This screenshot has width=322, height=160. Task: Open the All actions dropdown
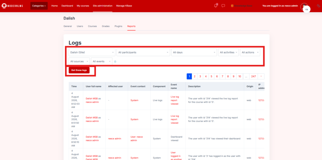click(x=250, y=52)
